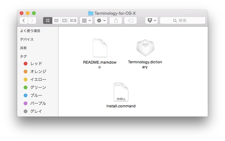This screenshot has height=141, width=225.
Task: Open the item arrangement dropdown
Action: (x=86, y=20)
